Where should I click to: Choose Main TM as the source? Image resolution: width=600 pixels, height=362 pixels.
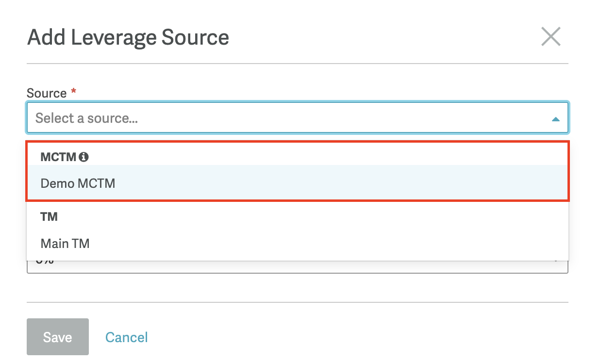65,243
